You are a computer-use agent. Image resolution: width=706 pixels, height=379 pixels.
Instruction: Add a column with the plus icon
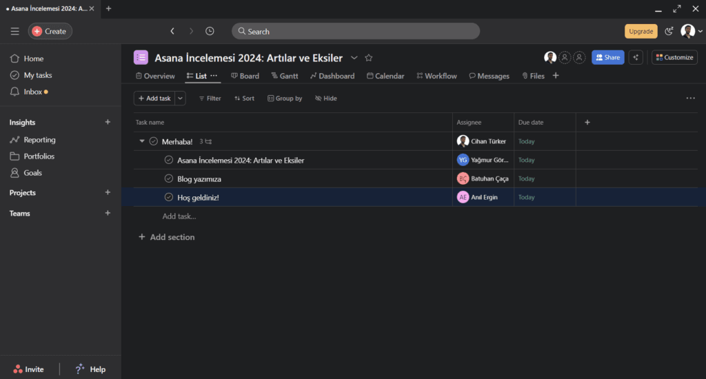587,123
